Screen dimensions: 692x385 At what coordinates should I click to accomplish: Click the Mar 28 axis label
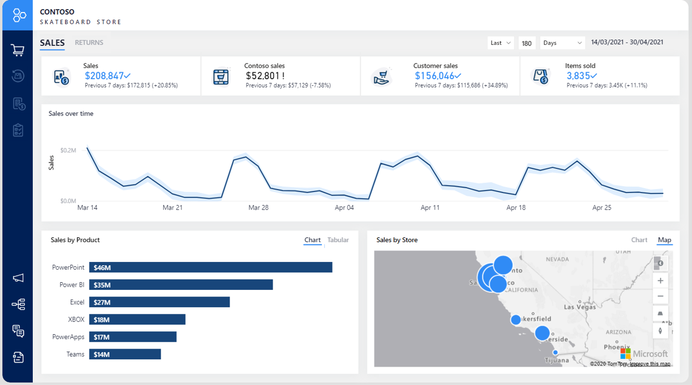259,208
